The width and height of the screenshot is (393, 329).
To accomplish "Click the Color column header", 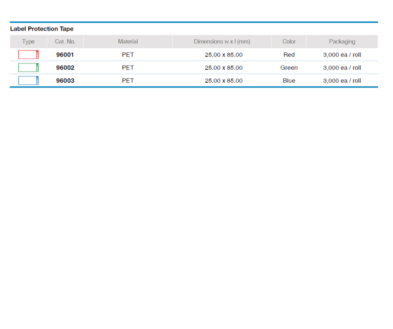I will [289, 42].
